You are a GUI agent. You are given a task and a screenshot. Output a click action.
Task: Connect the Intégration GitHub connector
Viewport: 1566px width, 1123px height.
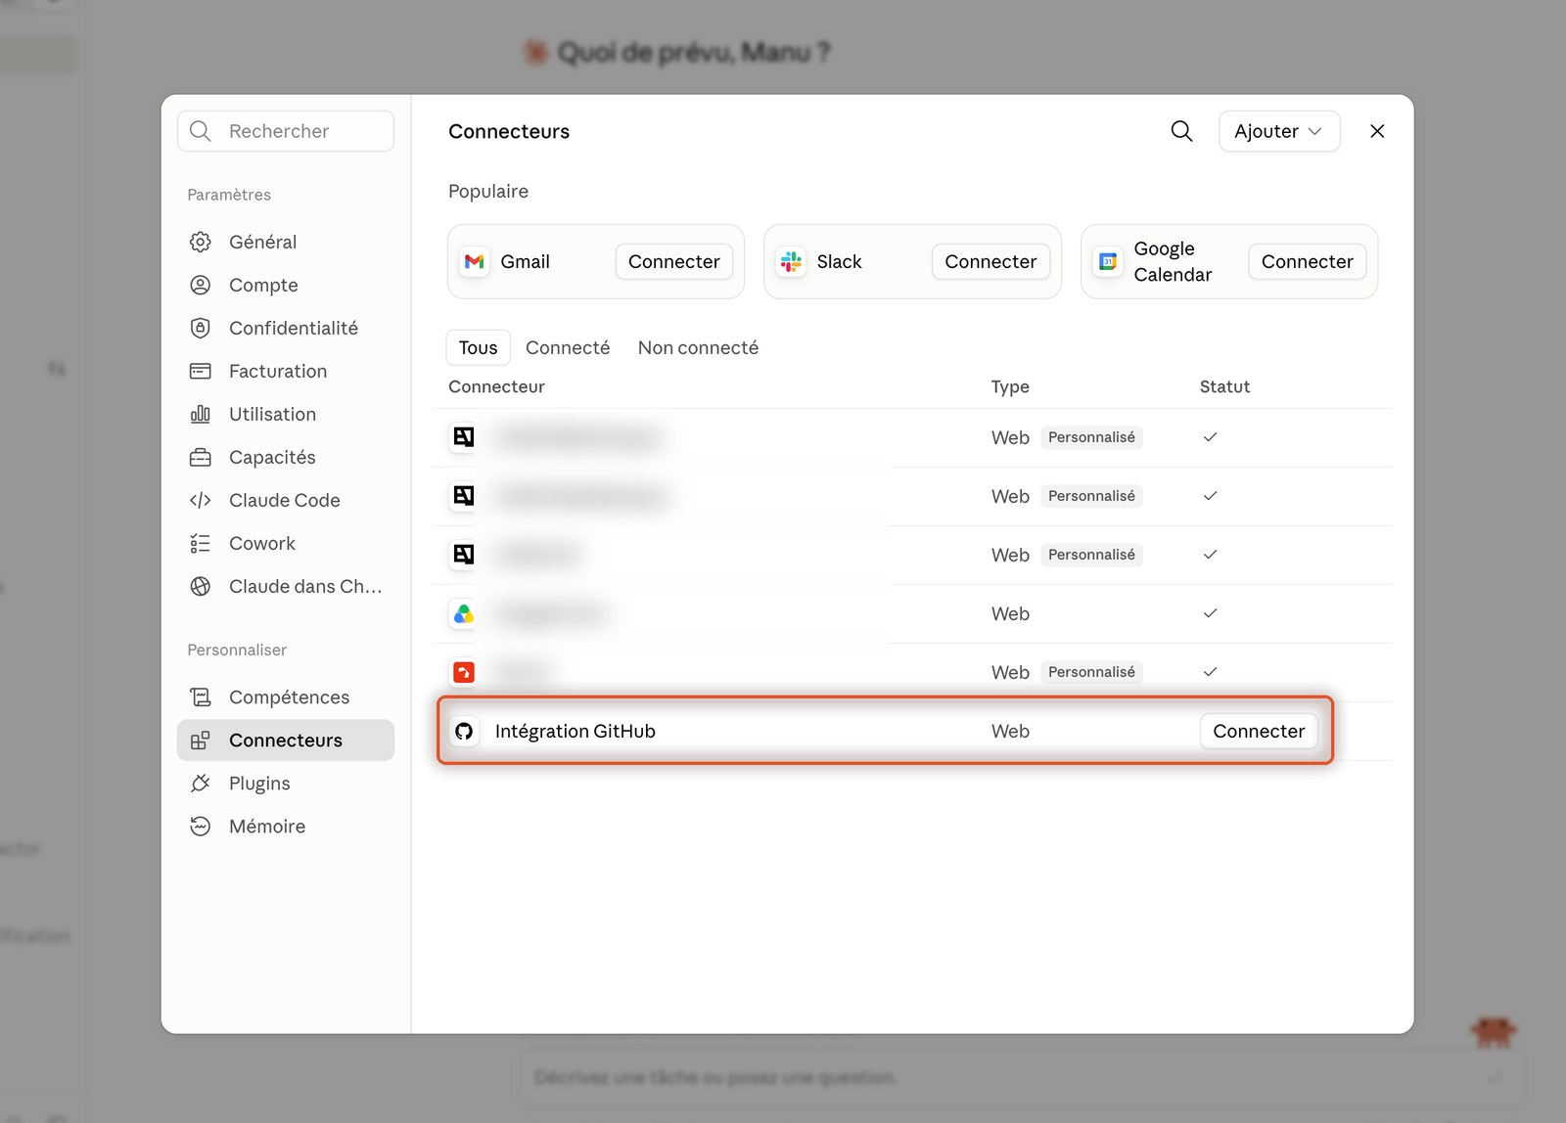1259,731
